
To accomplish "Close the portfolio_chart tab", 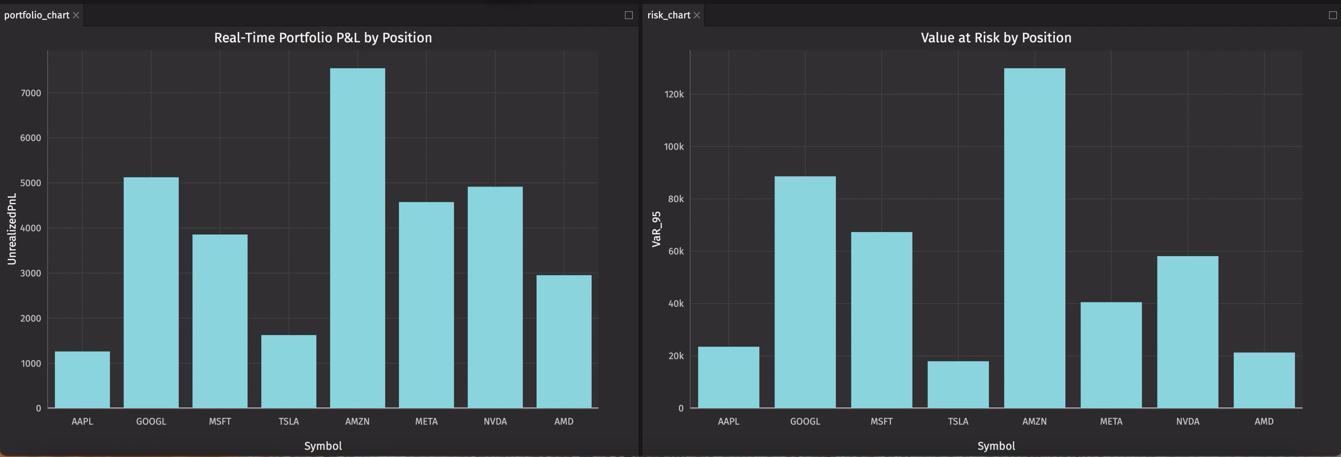I will (76, 15).
